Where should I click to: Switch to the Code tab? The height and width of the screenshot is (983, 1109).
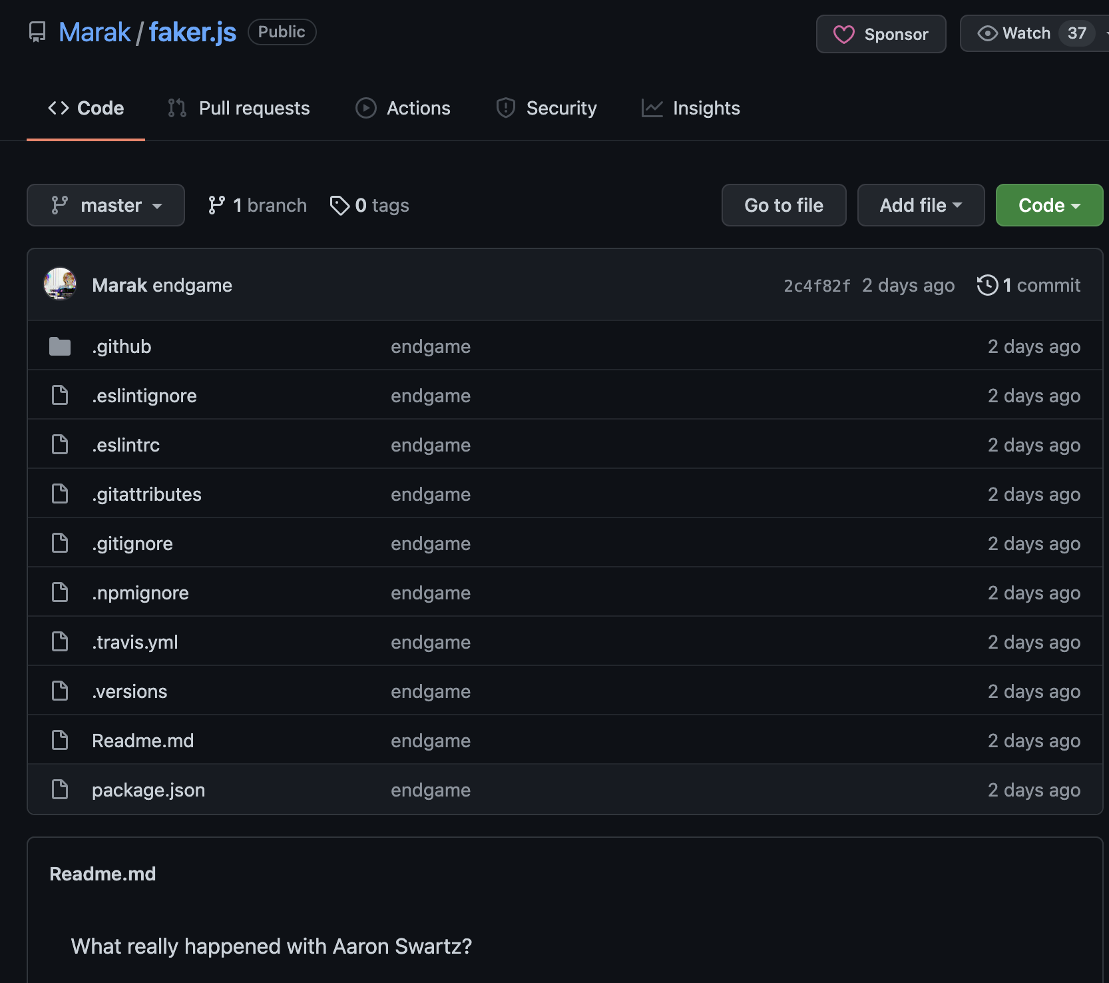click(x=86, y=108)
